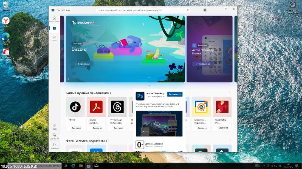Open the user profile avatar

[x=205, y=10]
